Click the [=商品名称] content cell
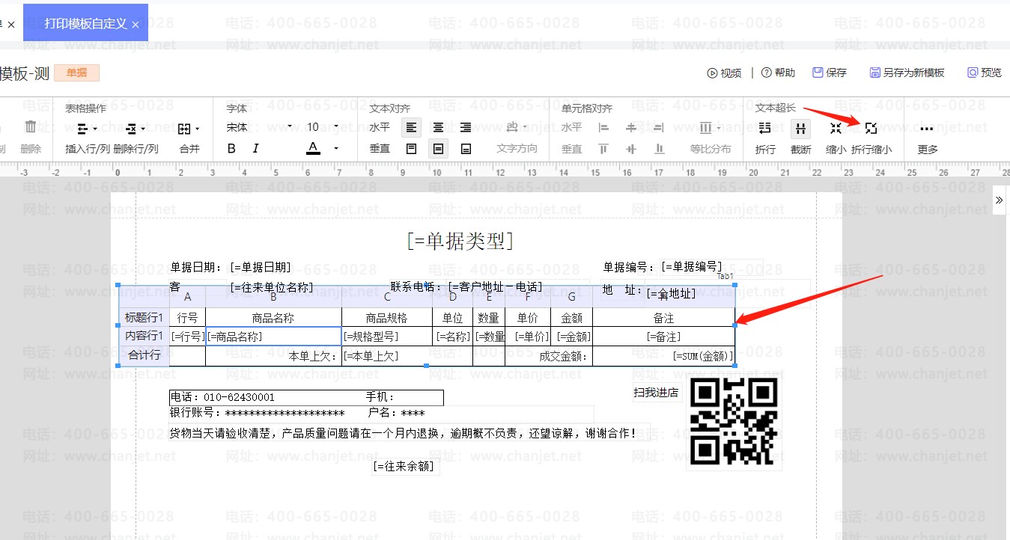1010x540 pixels. tap(273, 337)
